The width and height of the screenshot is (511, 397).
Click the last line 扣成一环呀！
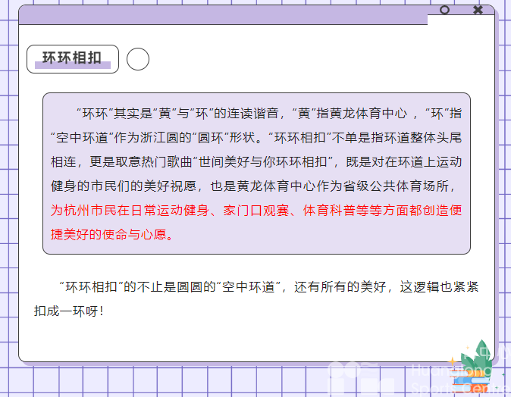point(68,311)
